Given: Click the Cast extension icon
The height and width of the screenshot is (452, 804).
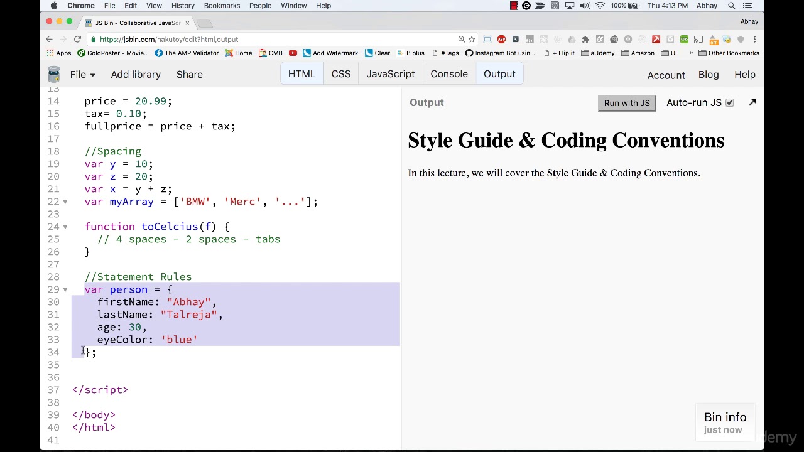Looking at the screenshot, I should point(698,39).
